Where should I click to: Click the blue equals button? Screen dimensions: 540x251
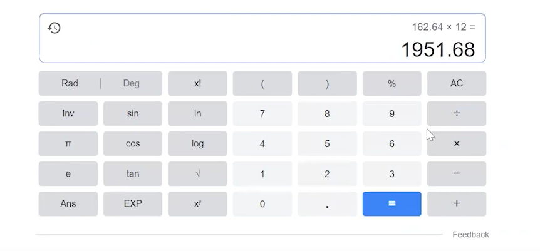(x=392, y=204)
